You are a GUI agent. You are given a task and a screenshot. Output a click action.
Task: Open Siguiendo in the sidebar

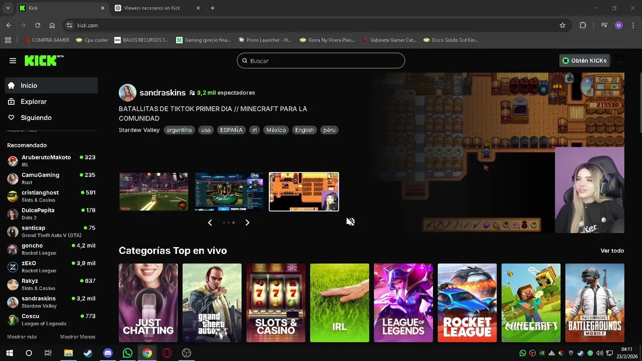point(51,118)
